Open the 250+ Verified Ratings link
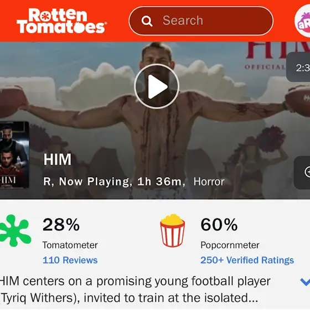 point(247,260)
